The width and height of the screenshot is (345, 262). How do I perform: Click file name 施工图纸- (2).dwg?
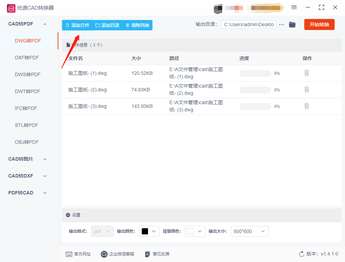coord(87,90)
